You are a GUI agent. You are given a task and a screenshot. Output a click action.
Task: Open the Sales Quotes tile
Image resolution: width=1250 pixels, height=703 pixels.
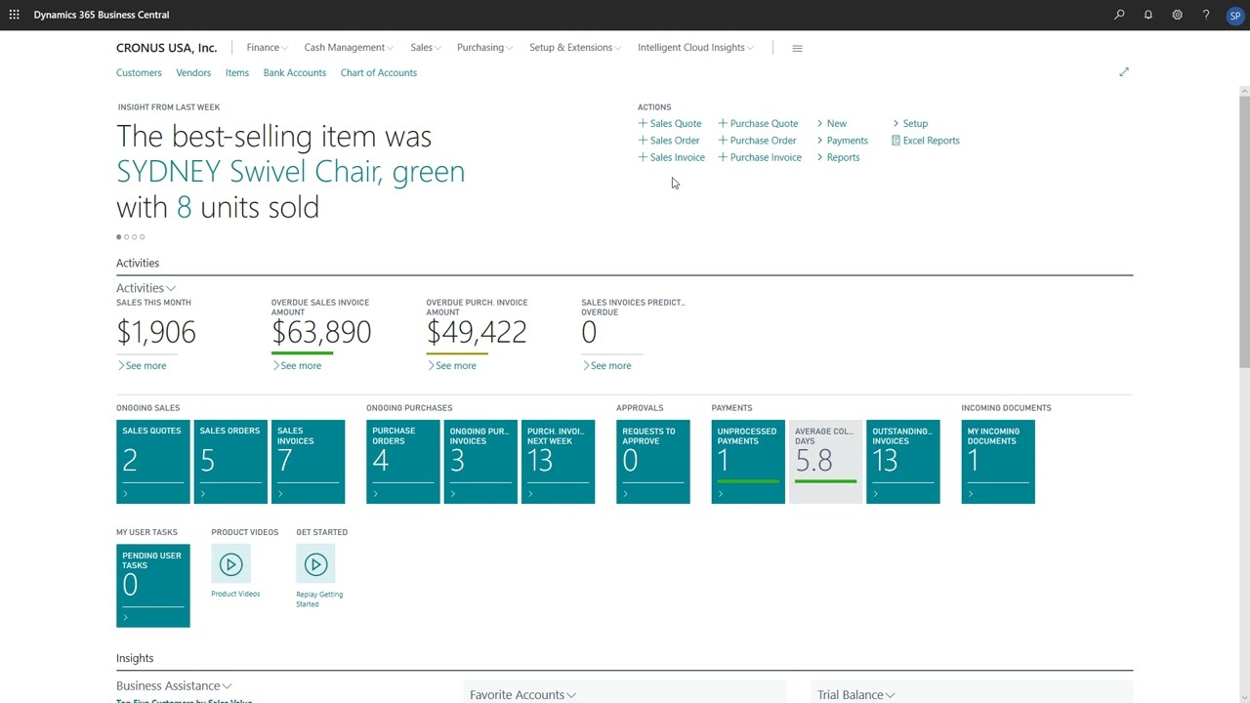tap(153, 462)
